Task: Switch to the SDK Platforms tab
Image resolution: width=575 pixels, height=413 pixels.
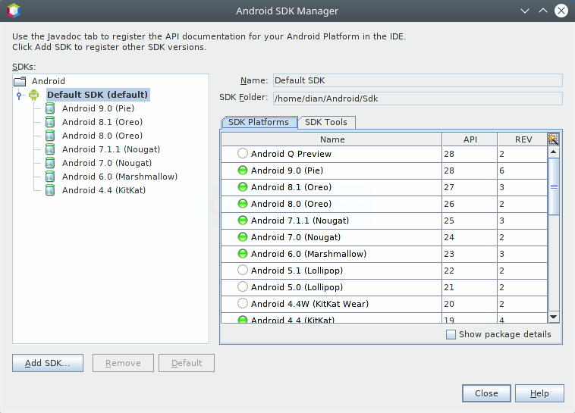Action: coord(259,122)
